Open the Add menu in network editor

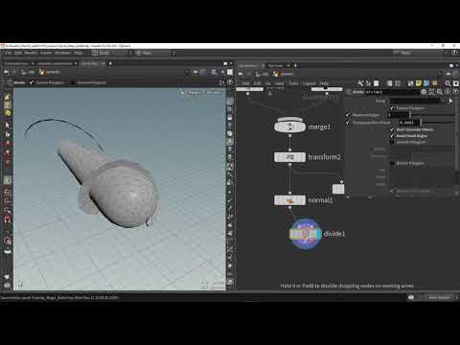coord(245,83)
